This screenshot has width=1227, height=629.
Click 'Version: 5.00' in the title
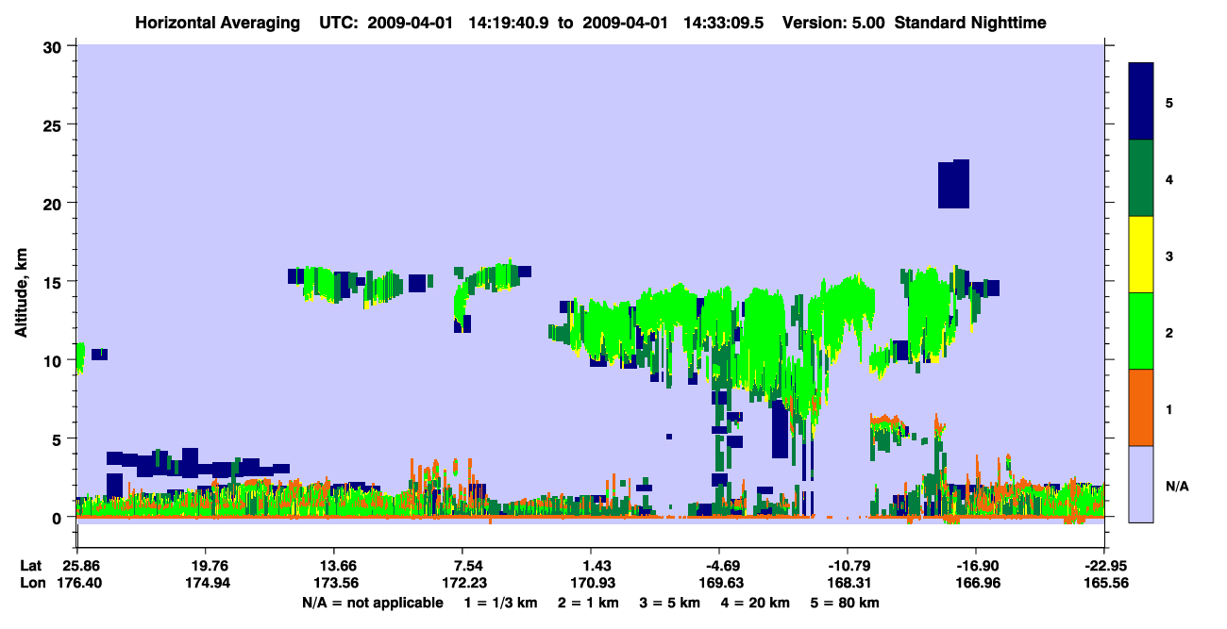pos(833,23)
